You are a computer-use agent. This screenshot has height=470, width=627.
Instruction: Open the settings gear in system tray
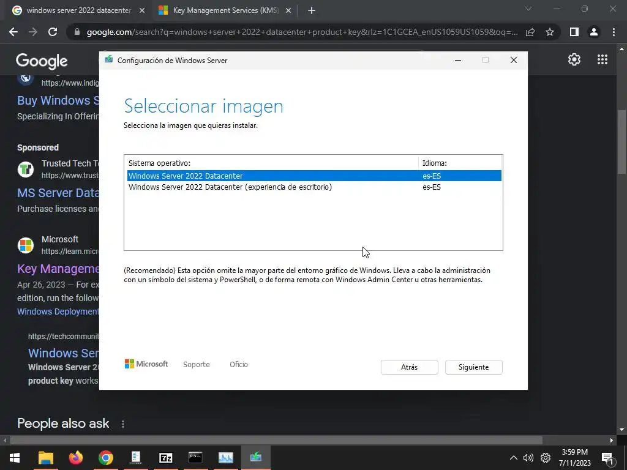click(546, 458)
